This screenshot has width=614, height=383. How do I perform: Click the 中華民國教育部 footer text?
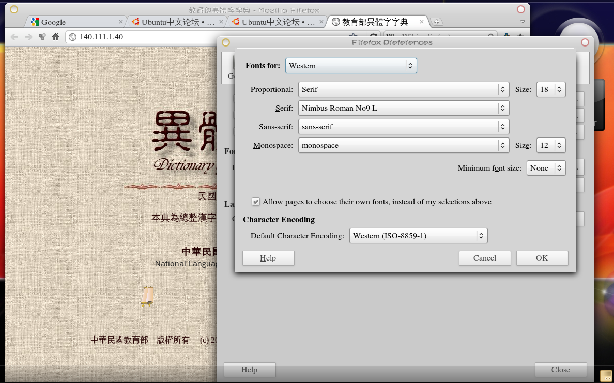[x=119, y=340]
